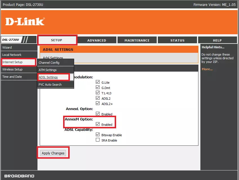Image resolution: width=239 pixels, height=180 pixels.
Task: Uncheck the Bitswap Enable checkbox
Action: click(98, 135)
